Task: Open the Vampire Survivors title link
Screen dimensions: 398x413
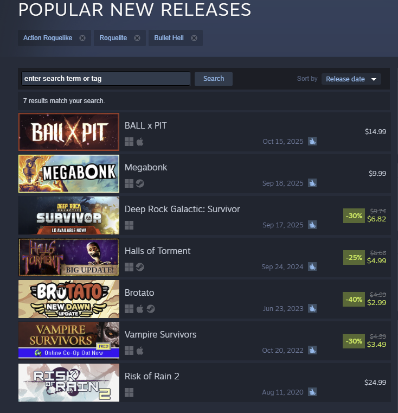Action: click(x=161, y=334)
